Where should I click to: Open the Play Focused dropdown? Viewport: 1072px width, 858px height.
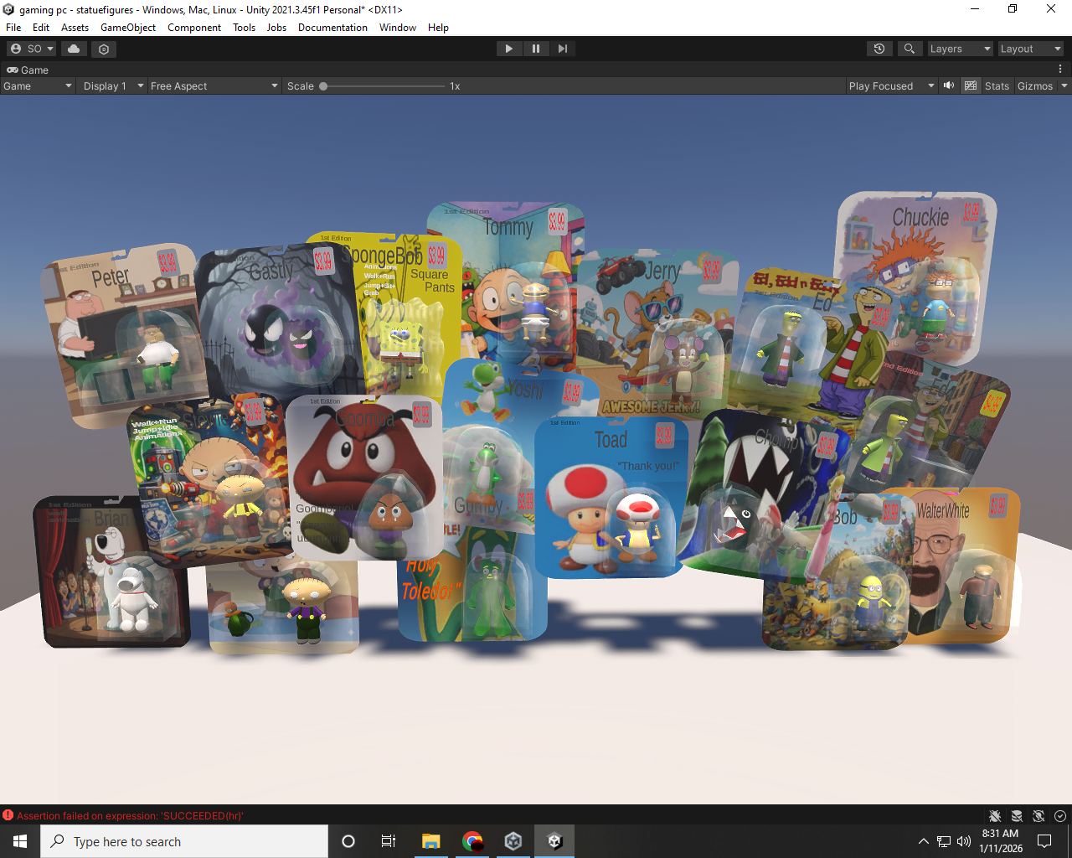click(890, 85)
